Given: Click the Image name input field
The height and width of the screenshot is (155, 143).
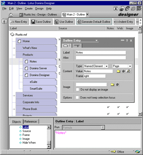Looking at the screenshot, I should [x=91, y=85].
